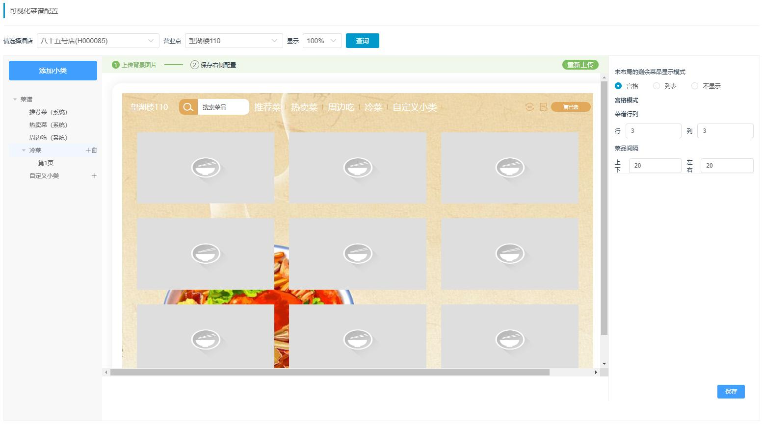This screenshot has width=763, height=424.
Task: Select the left bowl placeholder in row two
Action: pos(206,254)
